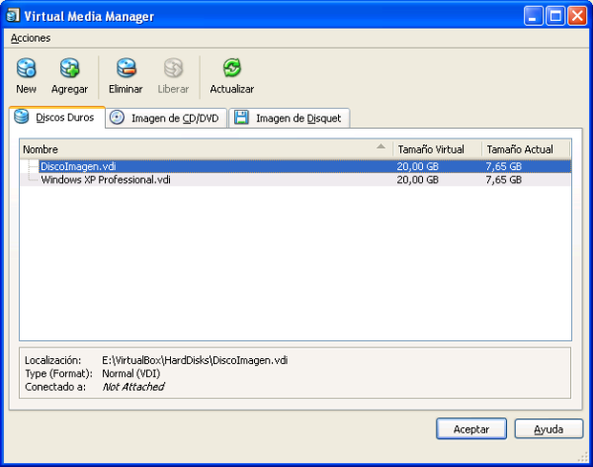
Task: Switch to the Imagen de CD/DVD tab
Action: (174, 118)
